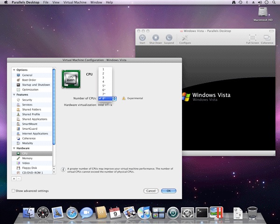Confirm with the OK button
280x224 pixels.
(168, 191)
